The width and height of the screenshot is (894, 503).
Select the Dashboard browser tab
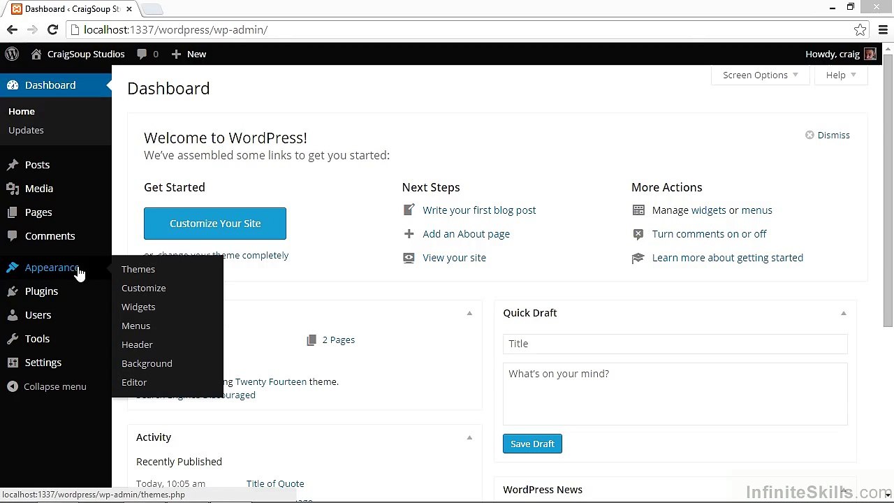[x=71, y=9]
